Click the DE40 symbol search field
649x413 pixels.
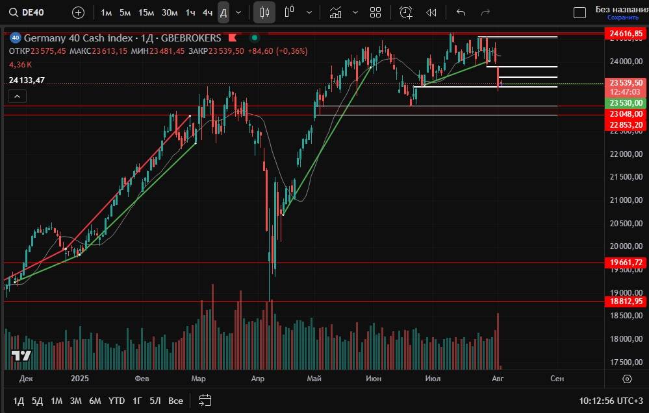tap(32, 12)
